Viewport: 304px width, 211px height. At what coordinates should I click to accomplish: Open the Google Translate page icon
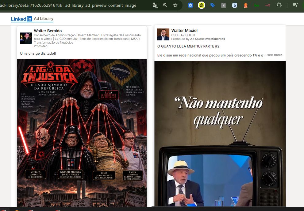click(x=155, y=5)
